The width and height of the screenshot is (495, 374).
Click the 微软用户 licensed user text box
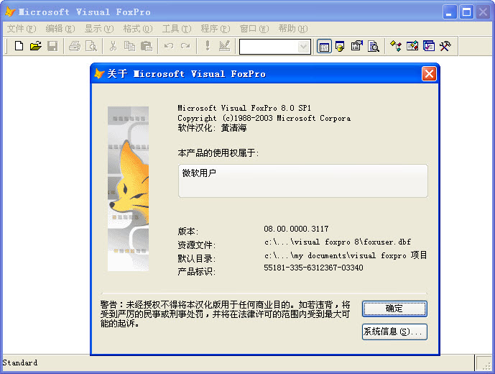[x=302, y=181]
